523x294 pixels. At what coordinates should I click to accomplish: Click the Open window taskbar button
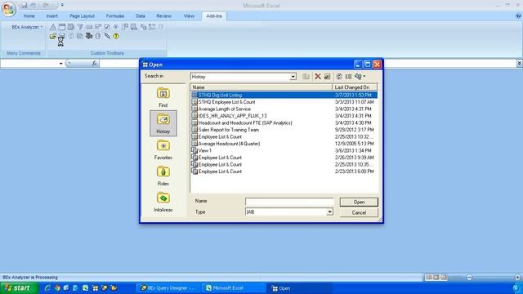point(299,288)
